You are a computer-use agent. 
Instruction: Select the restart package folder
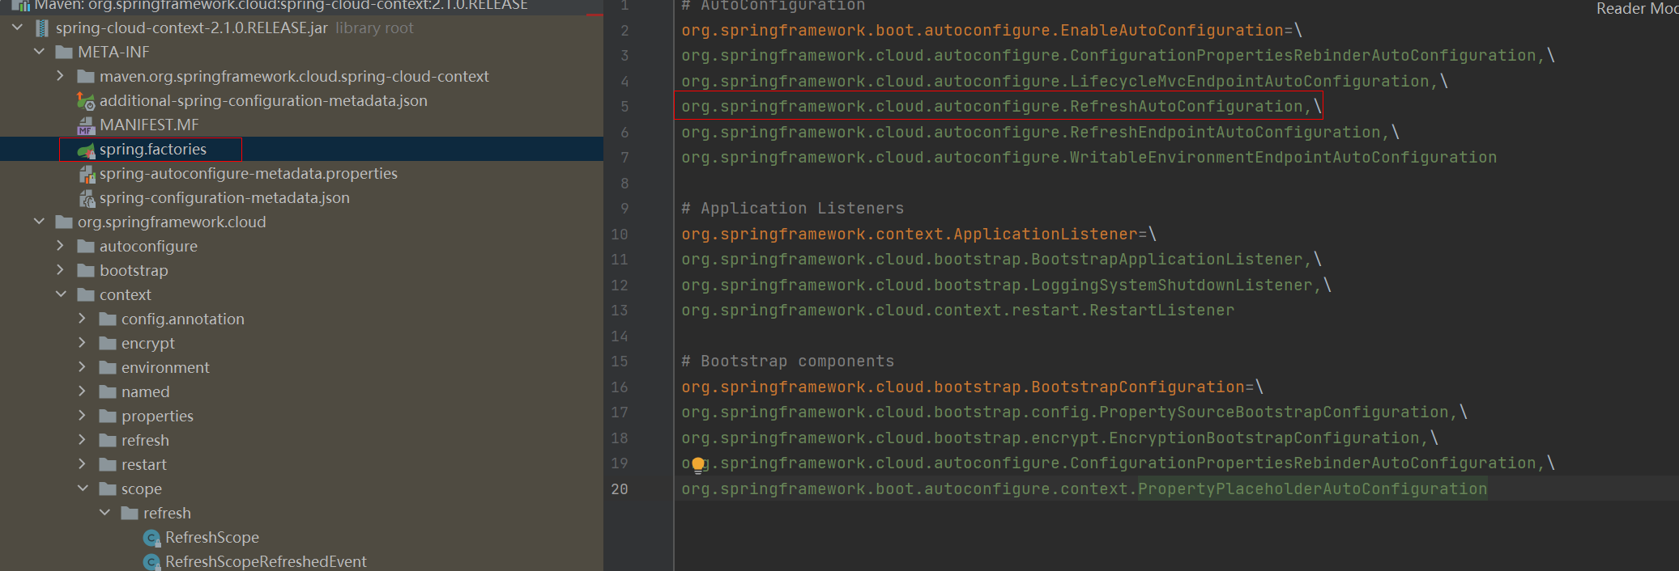point(143,465)
